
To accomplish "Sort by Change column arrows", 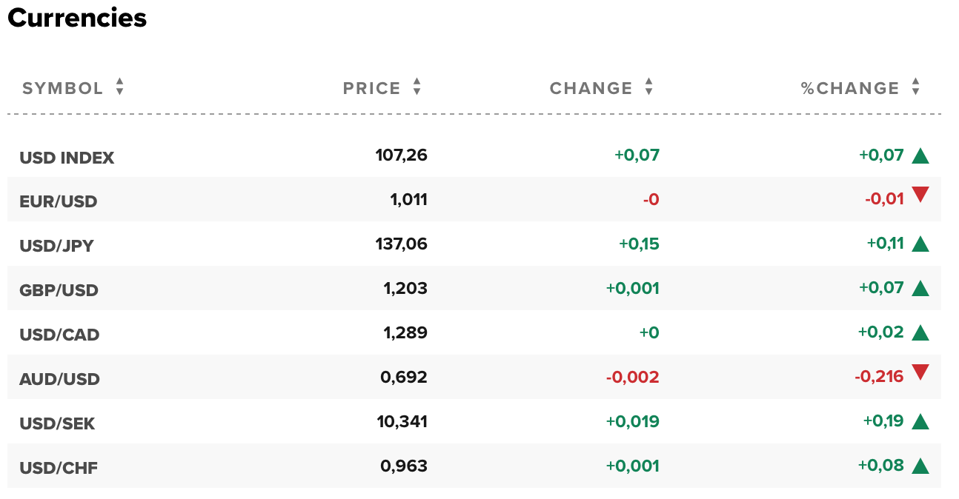I will 648,87.
